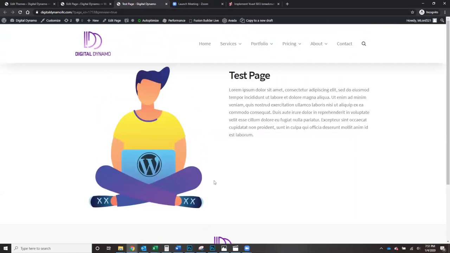The image size is (450, 253).
Task: Open the notification center icon
Action: 443,248
